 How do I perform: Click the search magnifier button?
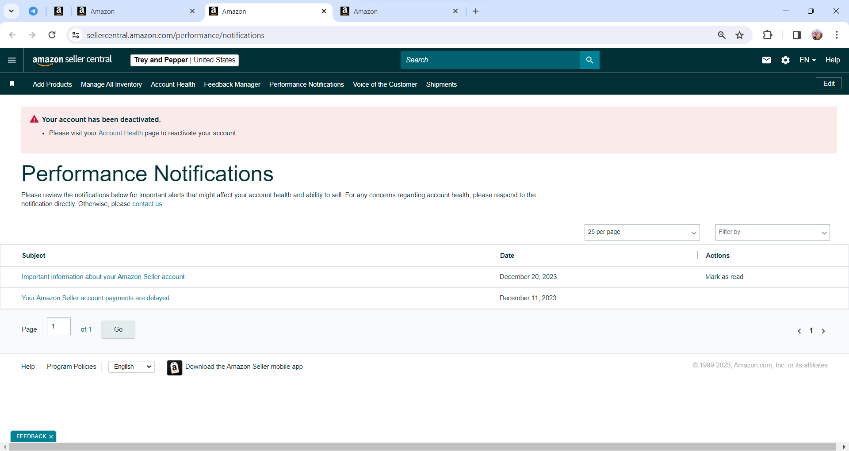pyautogui.click(x=589, y=60)
